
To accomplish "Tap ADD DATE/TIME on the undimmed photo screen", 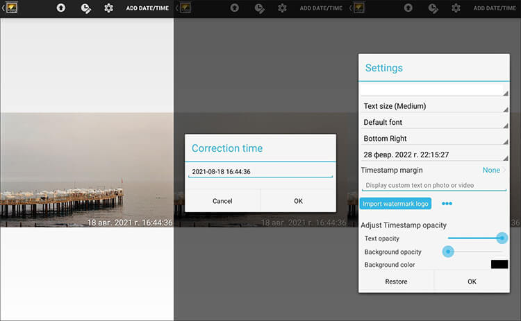I will (x=147, y=8).
